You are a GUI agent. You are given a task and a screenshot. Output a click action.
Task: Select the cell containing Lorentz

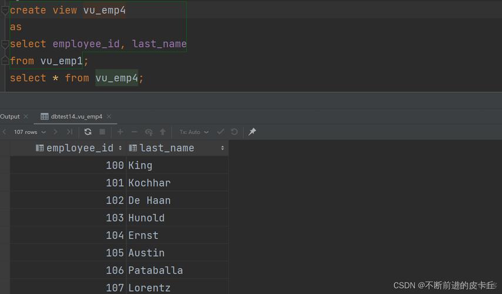click(x=178, y=288)
